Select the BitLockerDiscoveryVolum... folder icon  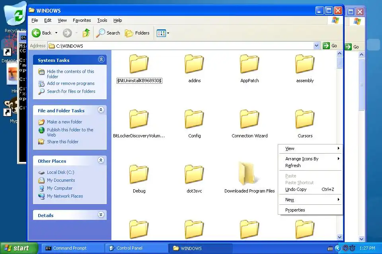click(x=139, y=119)
